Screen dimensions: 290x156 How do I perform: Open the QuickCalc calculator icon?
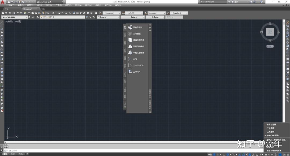91,13
